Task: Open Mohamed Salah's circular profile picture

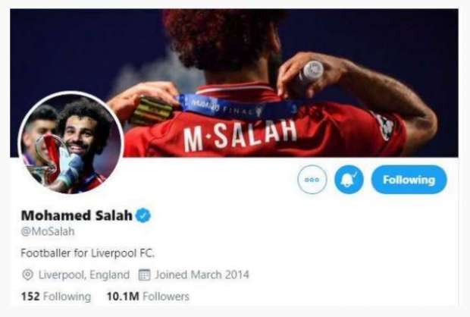Action: pyautogui.click(x=70, y=143)
